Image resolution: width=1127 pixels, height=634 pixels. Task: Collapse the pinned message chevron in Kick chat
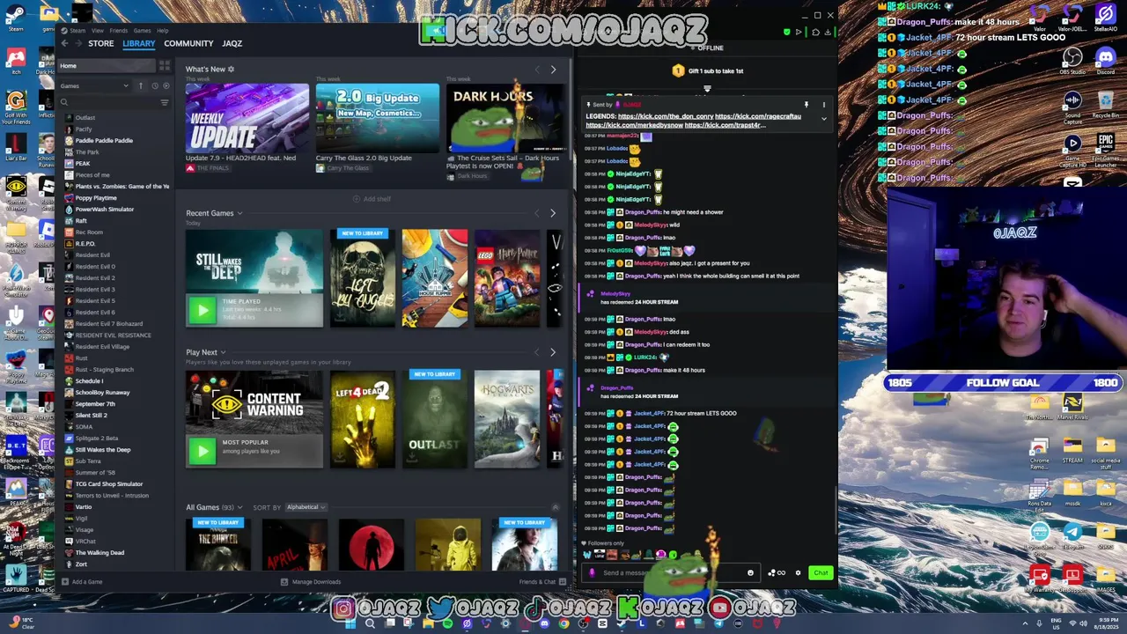click(x=824, y=118)
